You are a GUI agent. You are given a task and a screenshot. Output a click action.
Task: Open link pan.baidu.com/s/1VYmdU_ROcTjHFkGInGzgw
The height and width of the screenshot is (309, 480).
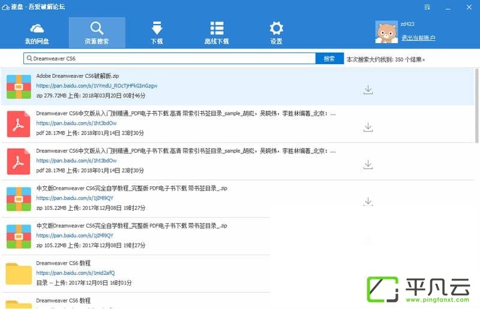tap(97, 86)
